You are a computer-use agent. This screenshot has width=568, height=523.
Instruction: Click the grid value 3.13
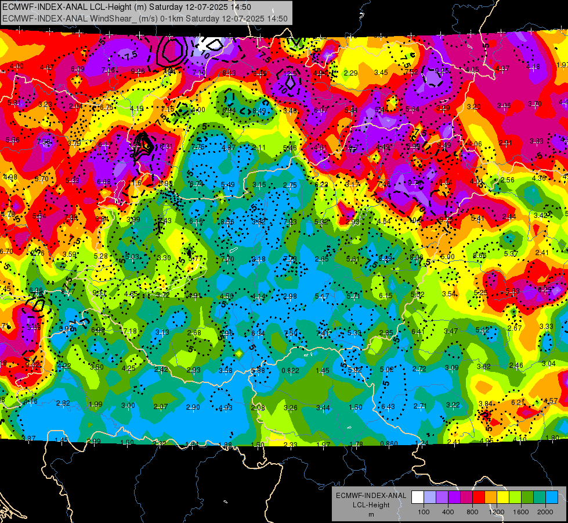(162, 332)
